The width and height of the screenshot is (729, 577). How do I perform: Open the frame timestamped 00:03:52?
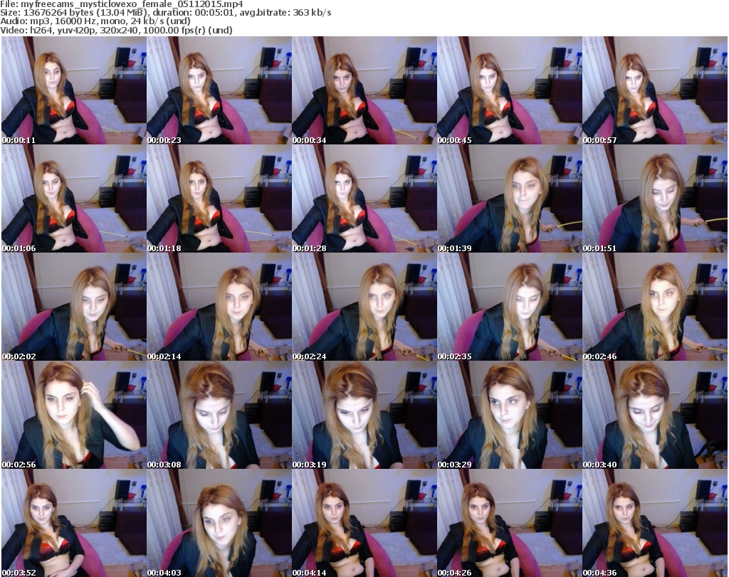pyautogui.click(x=74, y=523)
